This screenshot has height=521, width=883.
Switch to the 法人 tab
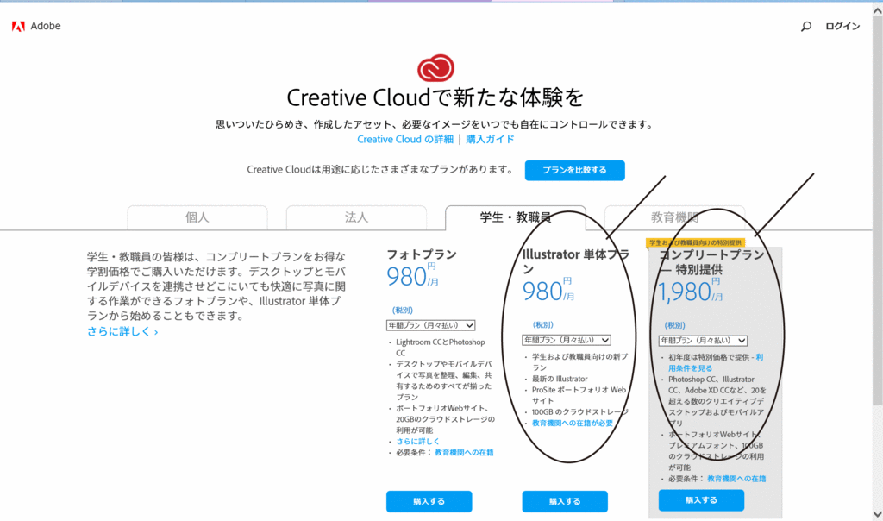pos(356,217)
